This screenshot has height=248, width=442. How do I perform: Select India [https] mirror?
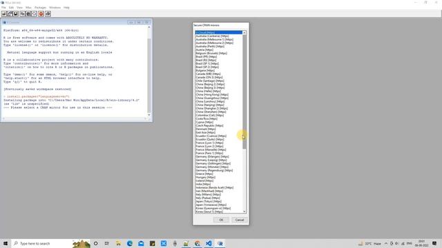tap(219, 184)
